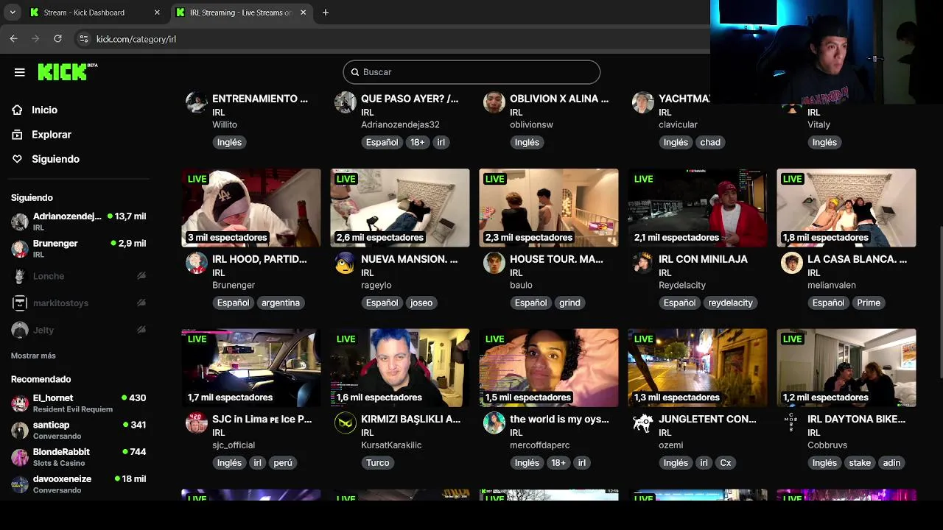
Task: Open offline channel Lonche
Action: (x=78, y=276)
